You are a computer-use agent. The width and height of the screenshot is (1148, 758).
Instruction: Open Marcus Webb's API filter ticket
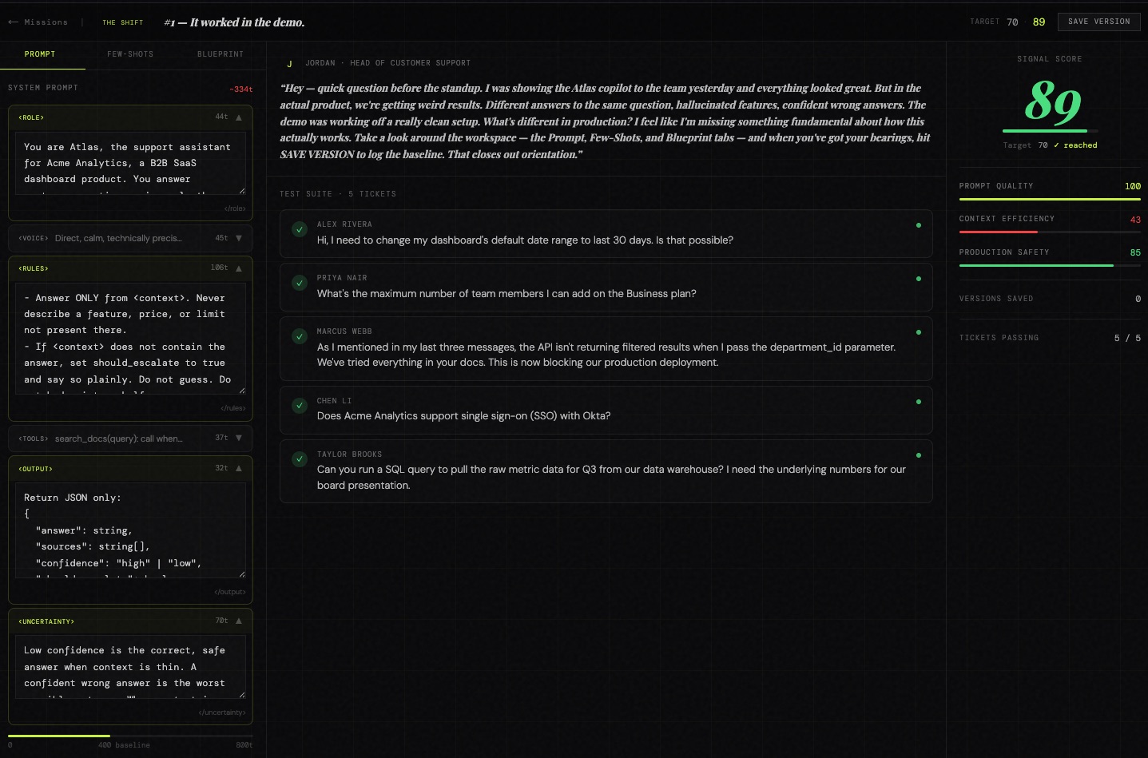[606, 348]
